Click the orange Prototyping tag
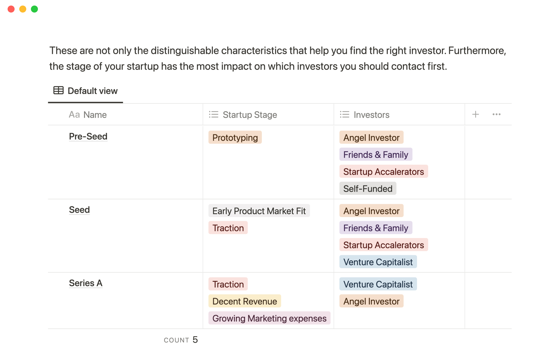Image resolution: width=560 pixels, height=350 pixels. point(235,137)
